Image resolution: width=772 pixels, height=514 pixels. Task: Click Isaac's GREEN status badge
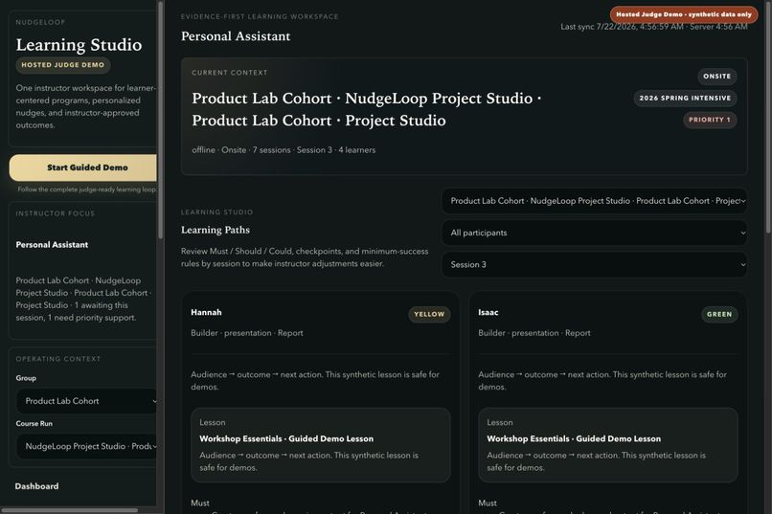point(719,314)
